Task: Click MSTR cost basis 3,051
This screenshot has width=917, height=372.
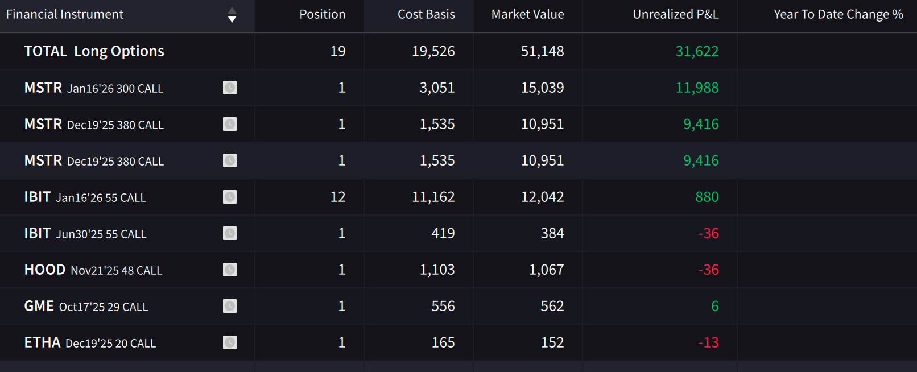Action: 437,88
